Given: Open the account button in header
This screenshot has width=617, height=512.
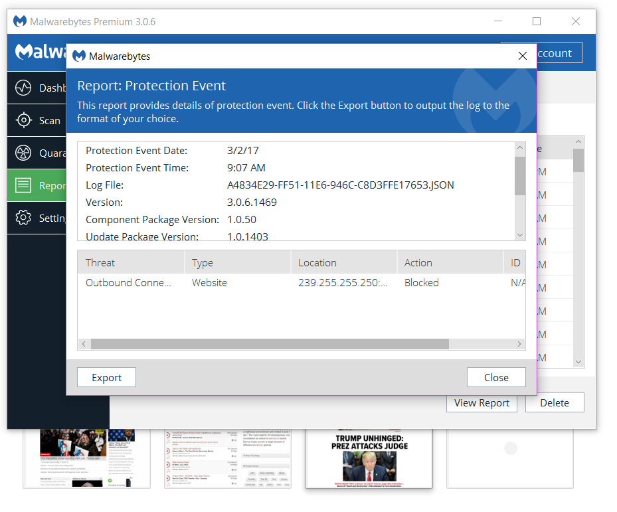Looking at the screenshot, I should tap(559, 52).
